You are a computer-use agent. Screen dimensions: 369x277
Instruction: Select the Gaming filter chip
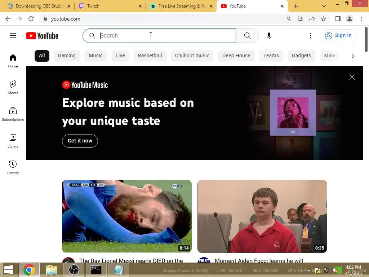coord(67,56)
